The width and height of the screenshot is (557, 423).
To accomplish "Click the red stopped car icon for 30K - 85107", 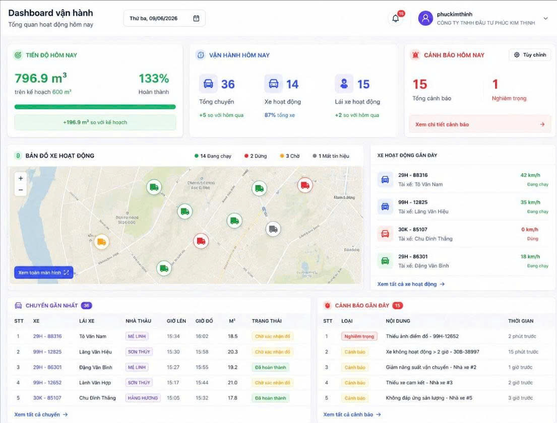I will 385,234.
